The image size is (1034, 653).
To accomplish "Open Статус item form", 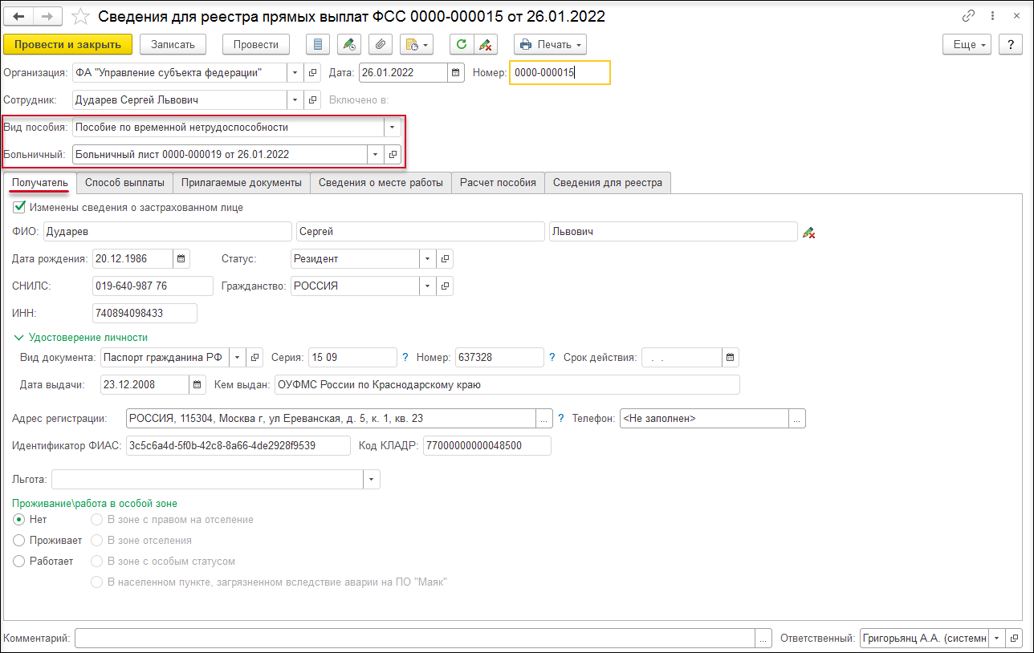I will point(445,258).
